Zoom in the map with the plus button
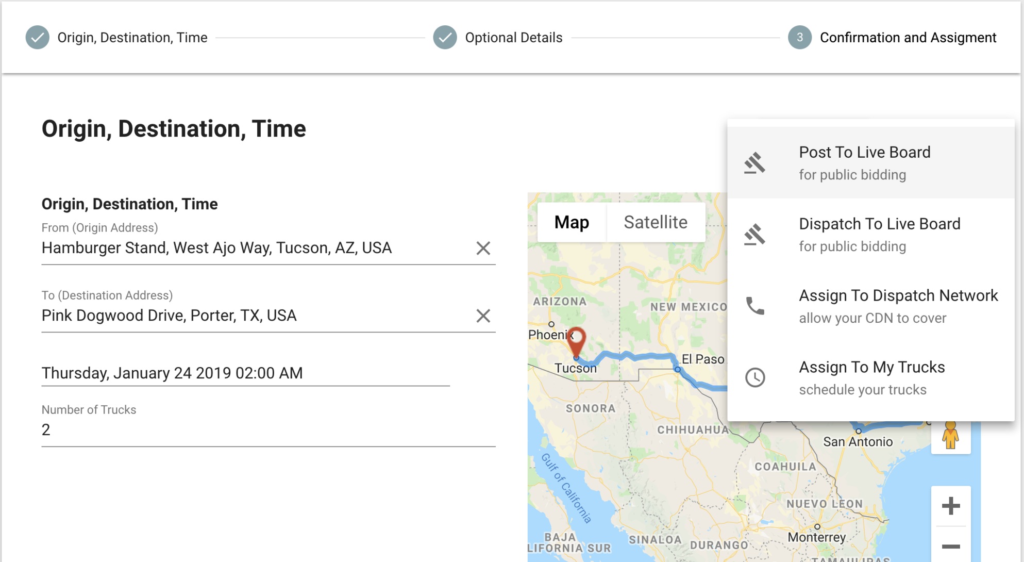Viewport: 1024px width, 562px height. click(951, 506)
